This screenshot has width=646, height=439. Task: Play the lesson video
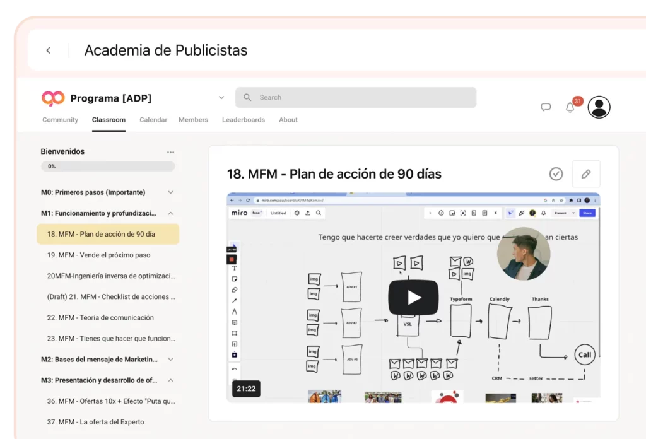coord(413,297)
